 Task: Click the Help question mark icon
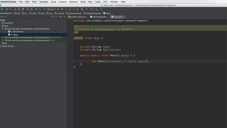(101, 9)
